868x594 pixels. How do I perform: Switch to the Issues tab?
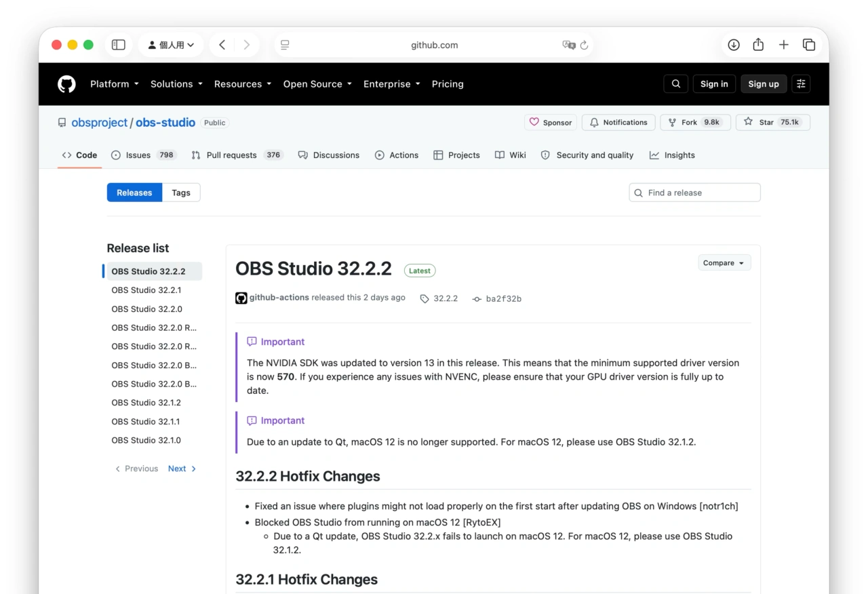point(144,155)
